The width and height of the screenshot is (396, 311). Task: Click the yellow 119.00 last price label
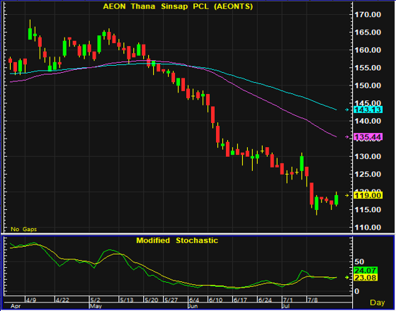pyautogui.click(x=368, y=195)
